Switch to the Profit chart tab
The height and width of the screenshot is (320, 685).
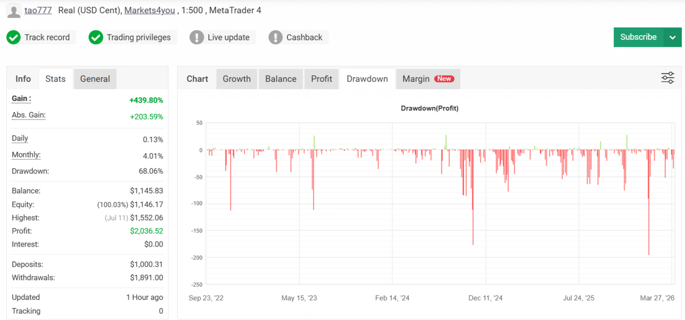click(322, 79)
